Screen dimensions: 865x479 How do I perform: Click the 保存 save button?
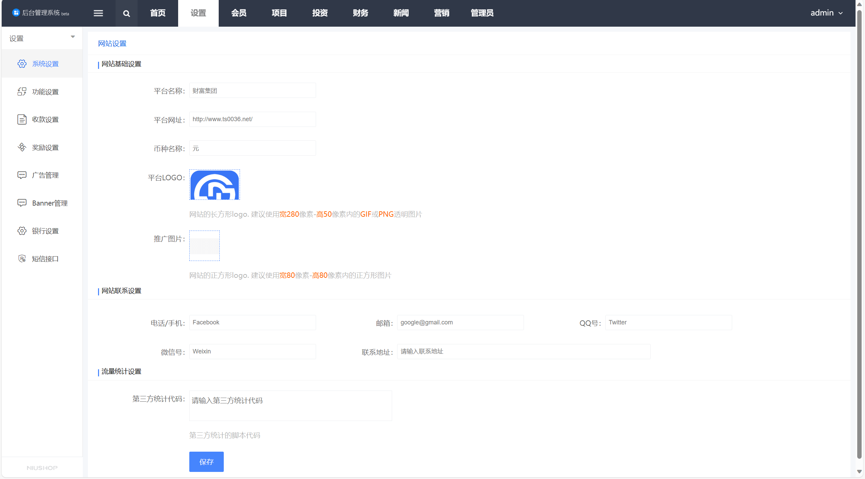tap(206, 461)
